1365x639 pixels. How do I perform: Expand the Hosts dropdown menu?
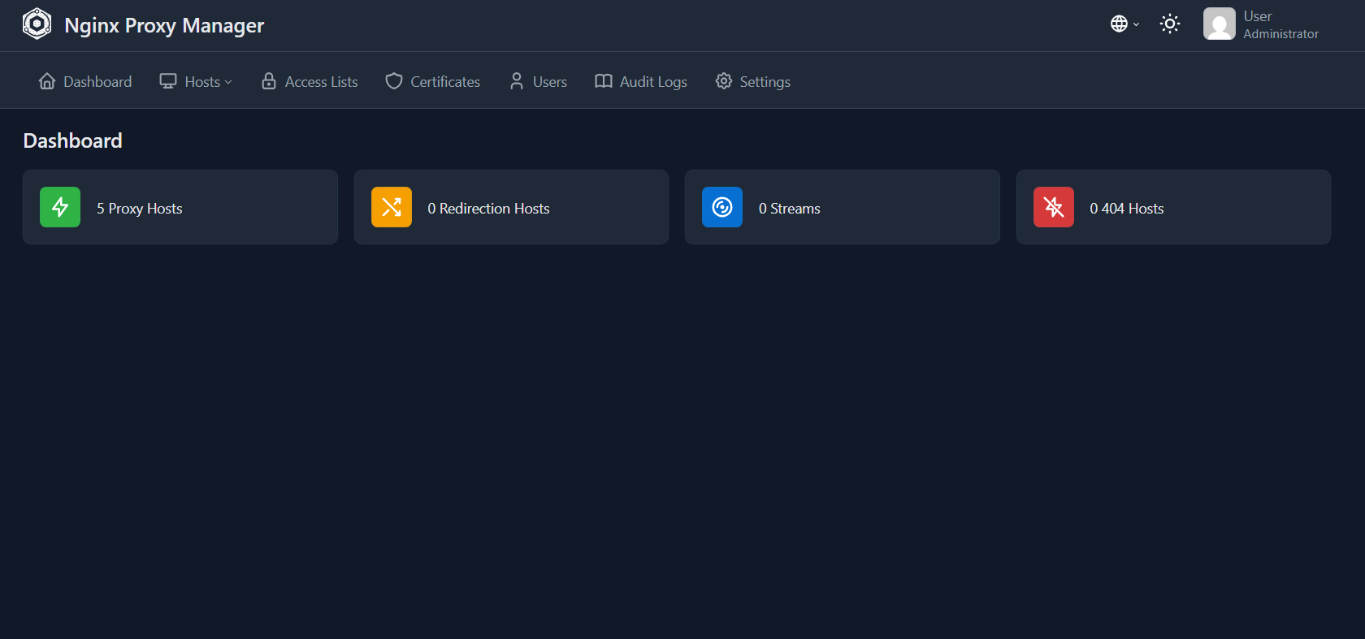[196, 81]
